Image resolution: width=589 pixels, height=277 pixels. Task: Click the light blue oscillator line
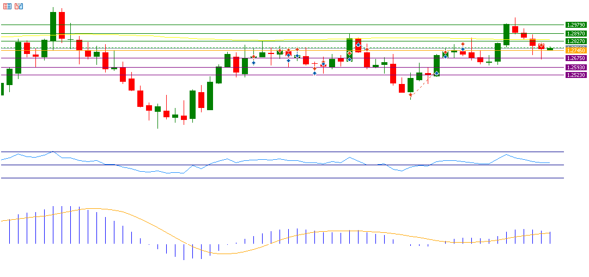(163, 171)
